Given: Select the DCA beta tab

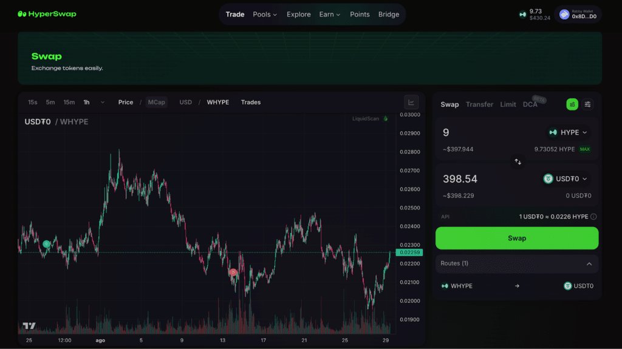Looking at the screenshot, I should point(530,104).
